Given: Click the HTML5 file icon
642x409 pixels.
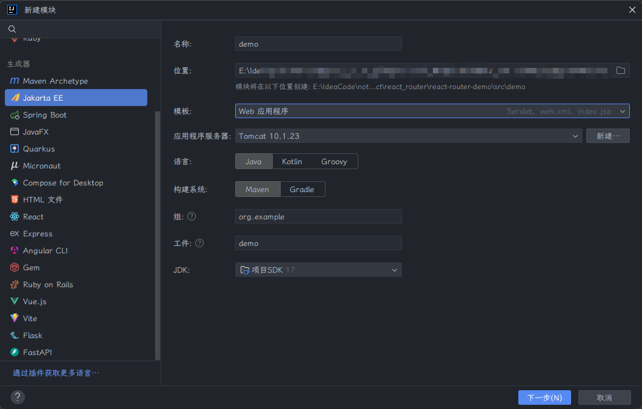Looking at the screenshot, I should (15, 199).
